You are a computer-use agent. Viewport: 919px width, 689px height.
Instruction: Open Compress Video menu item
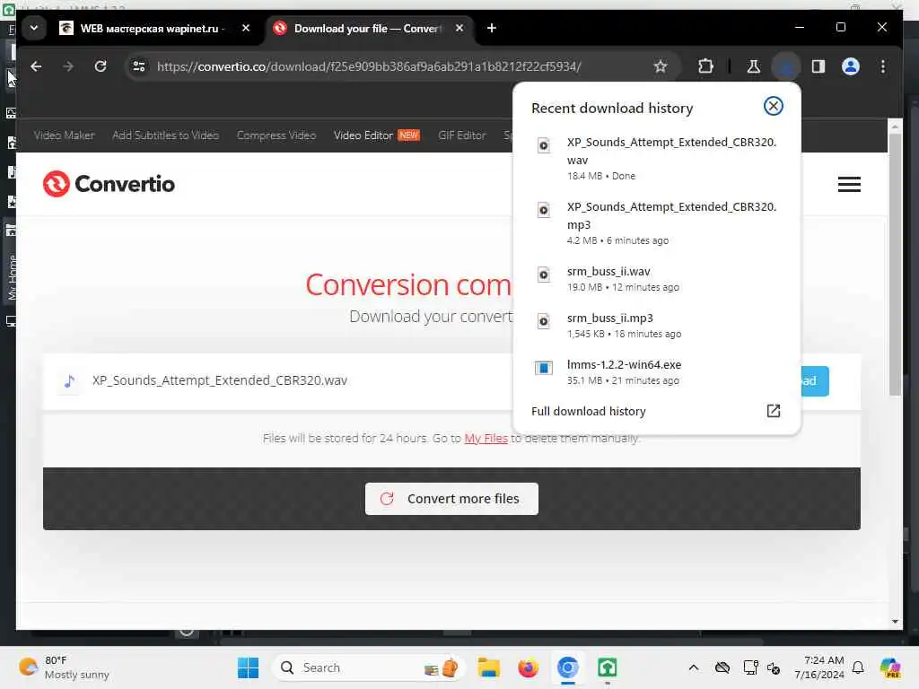276,135
